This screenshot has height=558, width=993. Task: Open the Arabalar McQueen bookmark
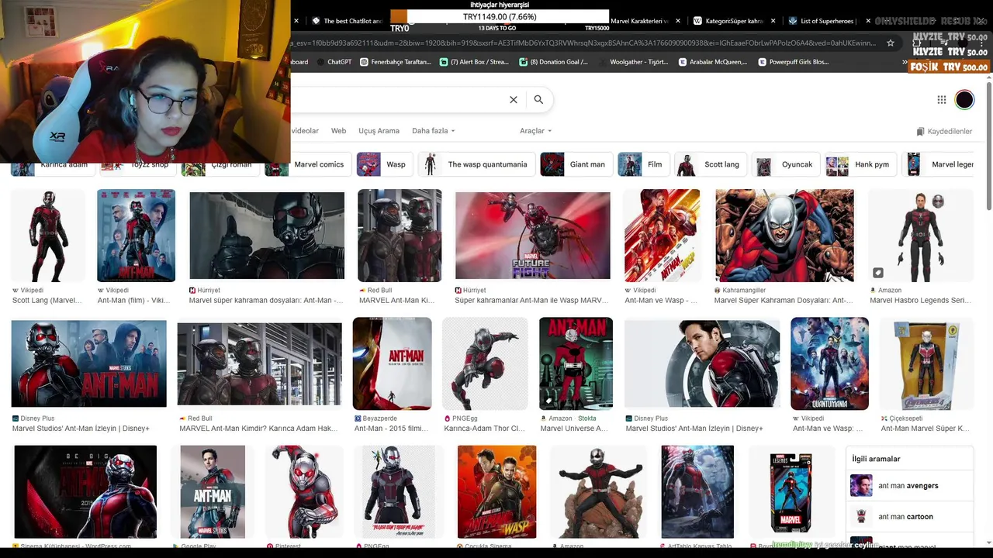(x=712, y=62)
